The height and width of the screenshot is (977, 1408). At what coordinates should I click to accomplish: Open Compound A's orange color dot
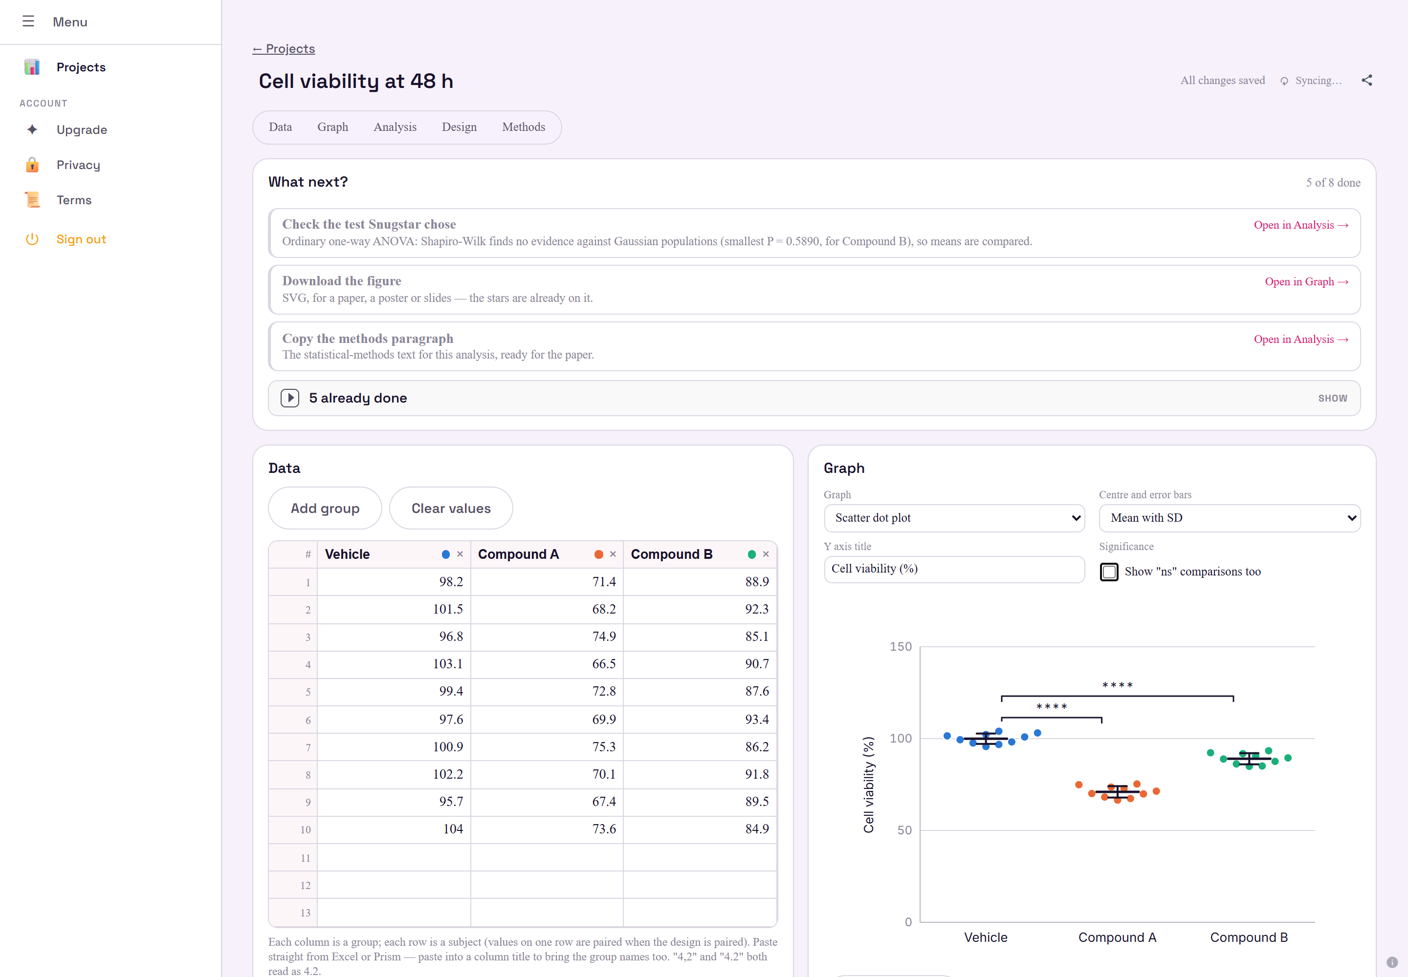pos(598,554)
